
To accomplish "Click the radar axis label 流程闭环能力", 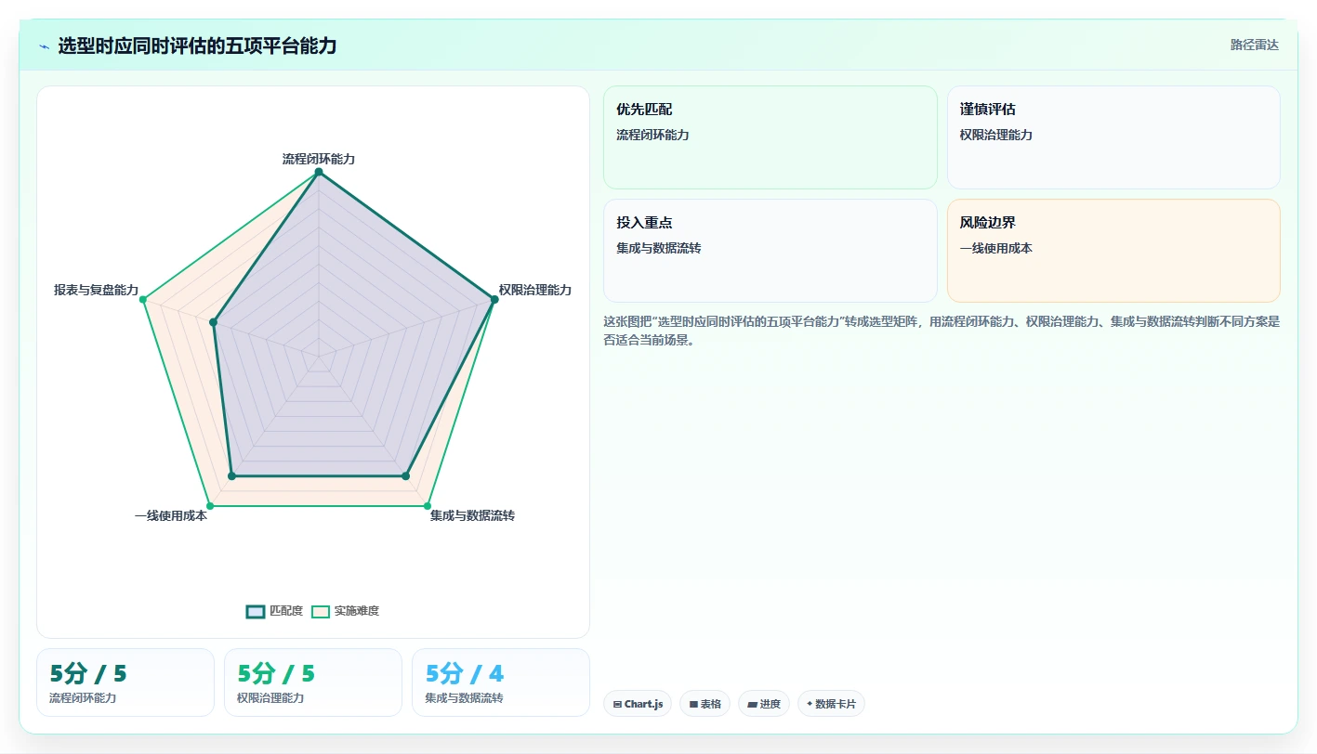I will [x=319, y=159].
